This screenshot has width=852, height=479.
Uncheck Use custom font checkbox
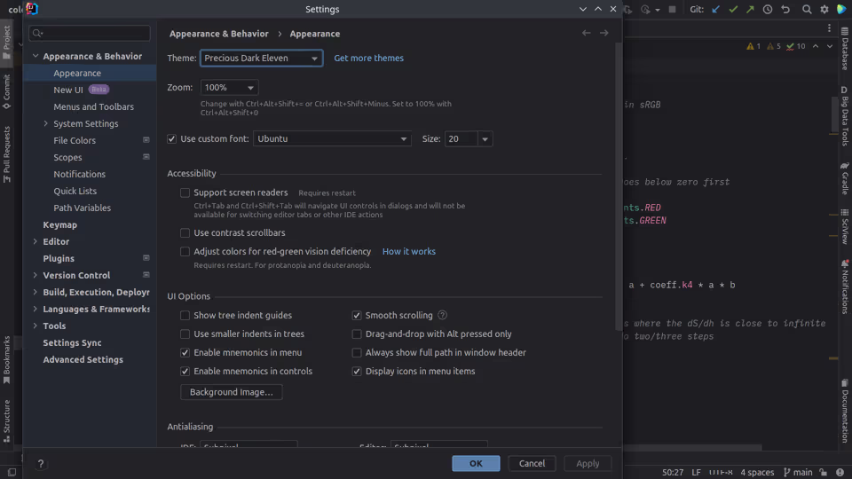tap(171, 139)
